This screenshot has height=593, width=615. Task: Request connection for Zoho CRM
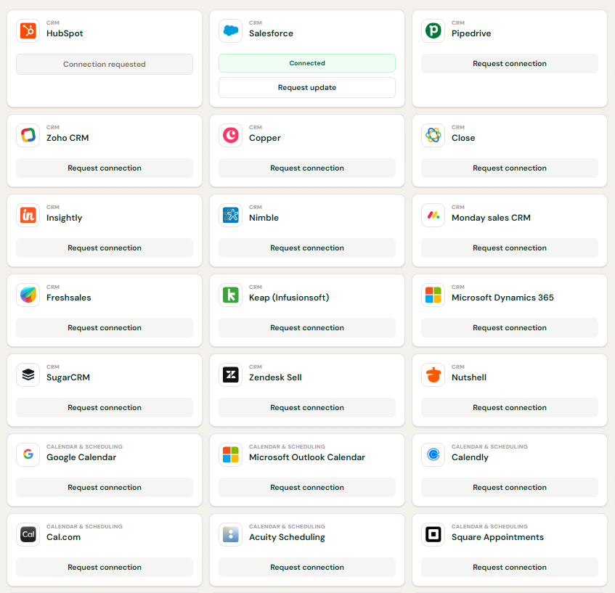105,168
